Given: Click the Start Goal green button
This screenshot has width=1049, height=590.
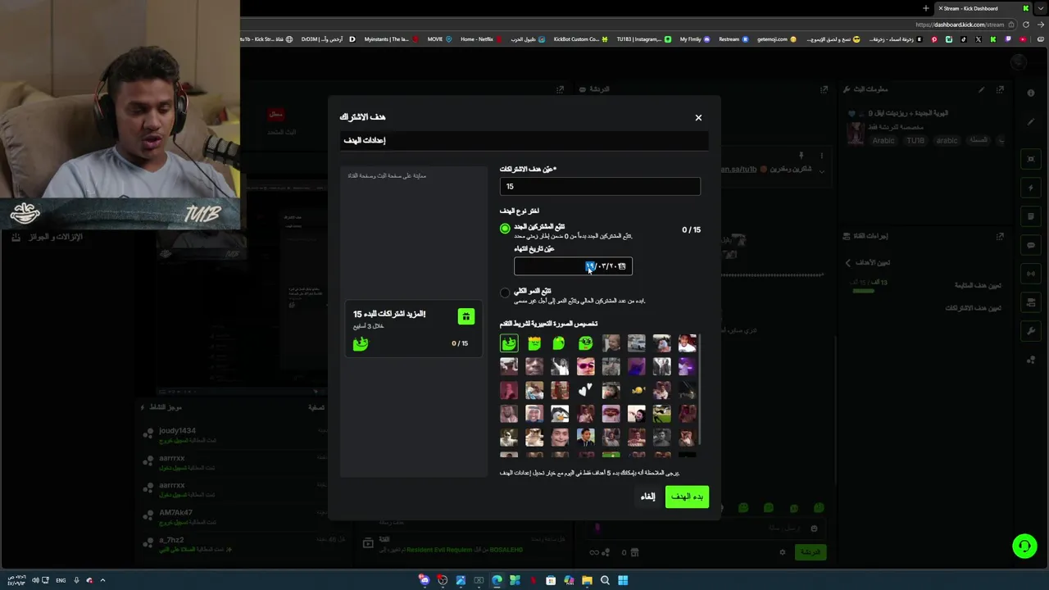Looking at the screenshot, I should [687, 497].
